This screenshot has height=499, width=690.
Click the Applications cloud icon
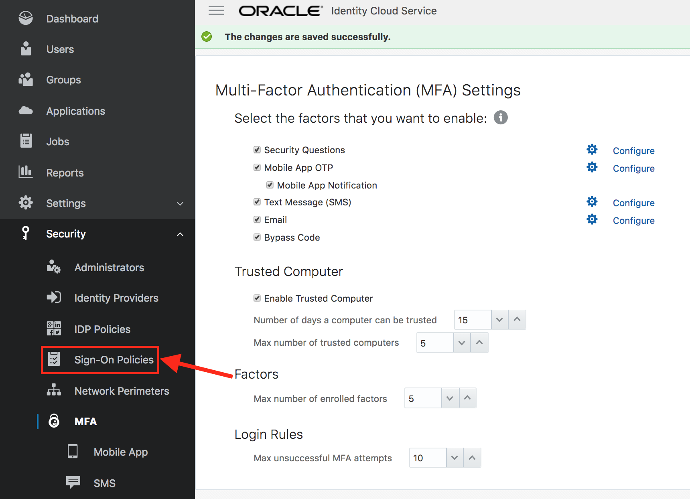pos(26,111)
